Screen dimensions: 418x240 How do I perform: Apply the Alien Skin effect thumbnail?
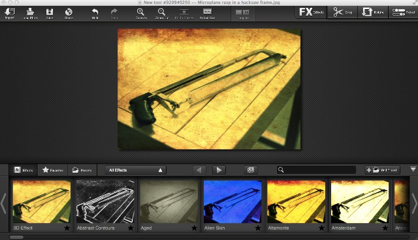coord(233,202)
